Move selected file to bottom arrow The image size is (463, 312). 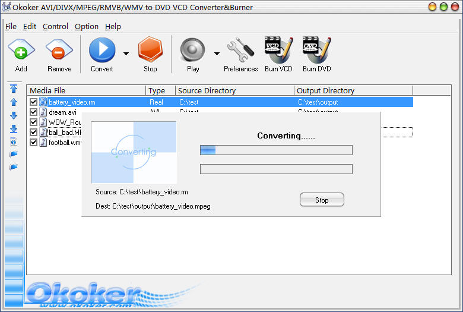click(x=14, y=128)
